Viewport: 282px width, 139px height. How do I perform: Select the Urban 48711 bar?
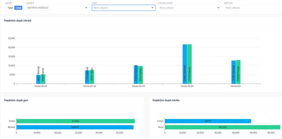[208, 121]
